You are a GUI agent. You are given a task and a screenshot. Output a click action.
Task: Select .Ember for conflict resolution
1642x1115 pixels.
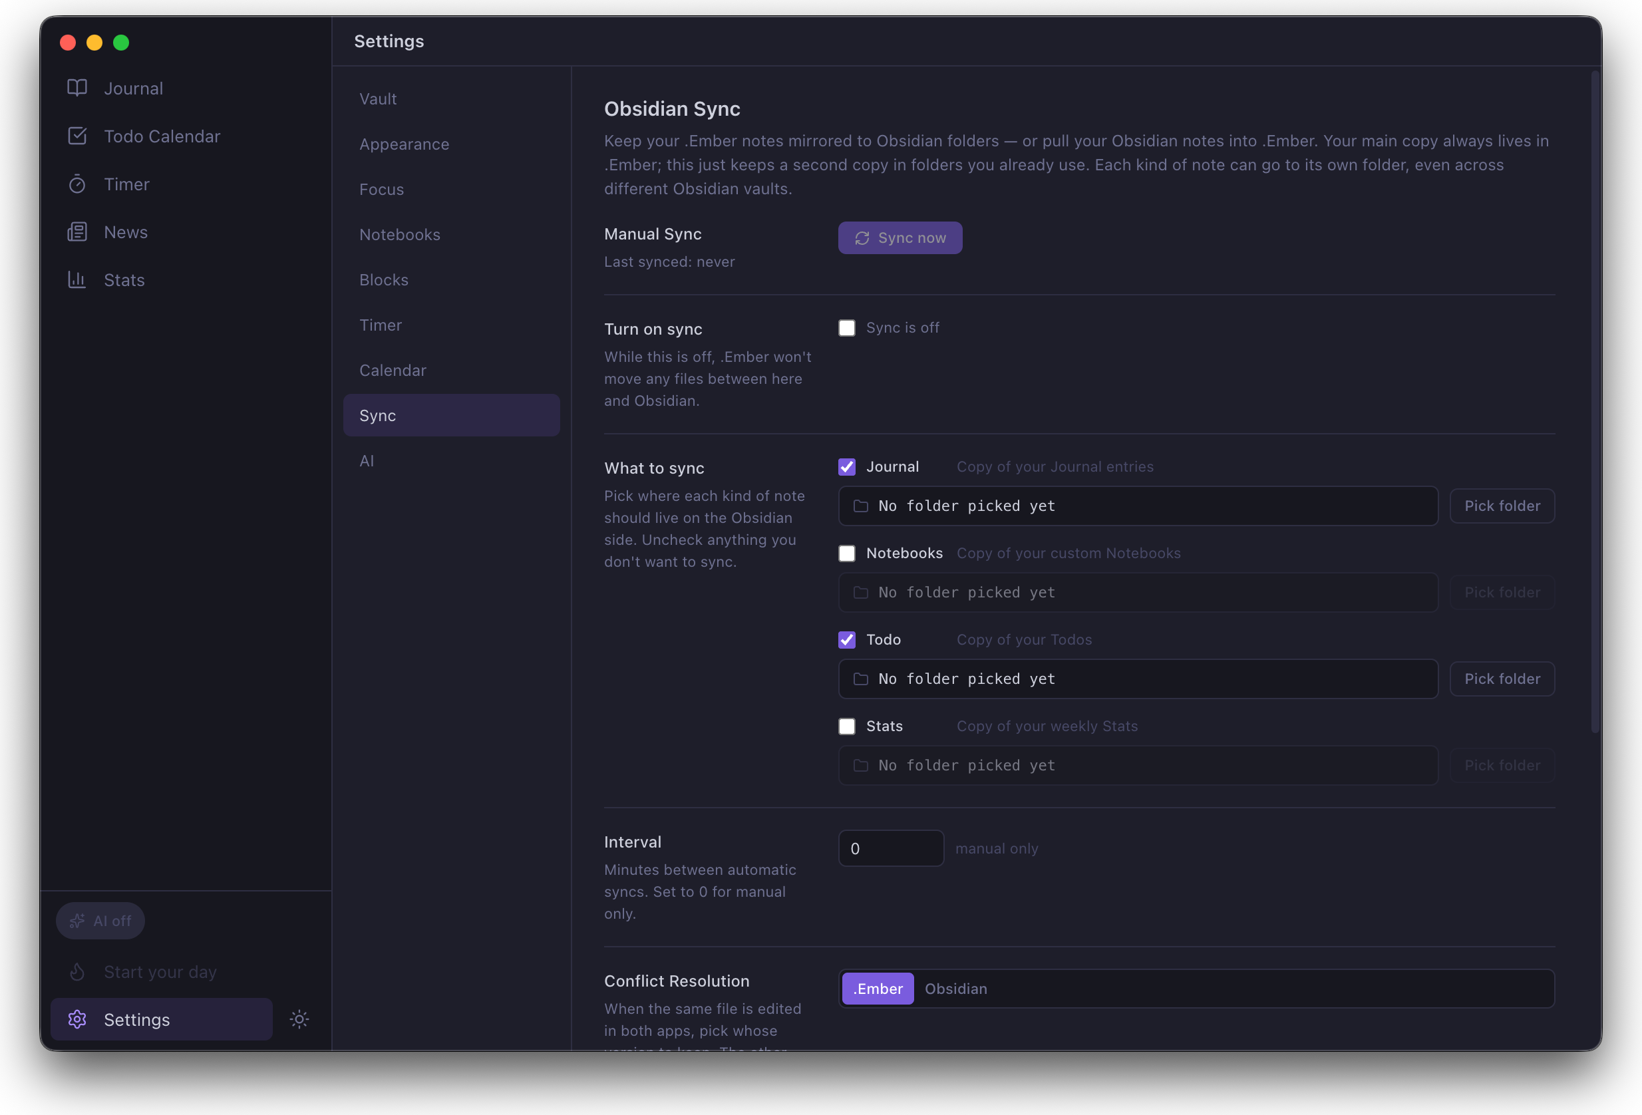coord(878,989)
